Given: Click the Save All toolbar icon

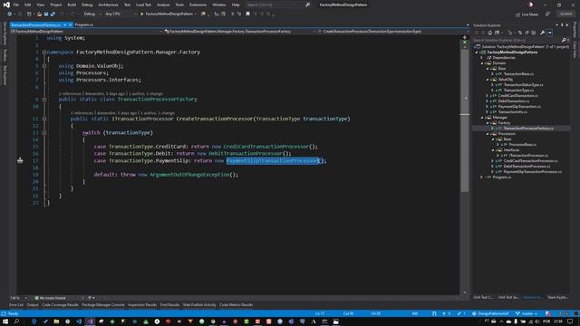Looking at the screenshot, I should [53, 14].
